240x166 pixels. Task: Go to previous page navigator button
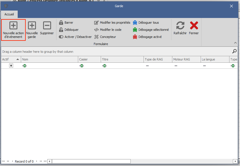click(x=8, y=161)
